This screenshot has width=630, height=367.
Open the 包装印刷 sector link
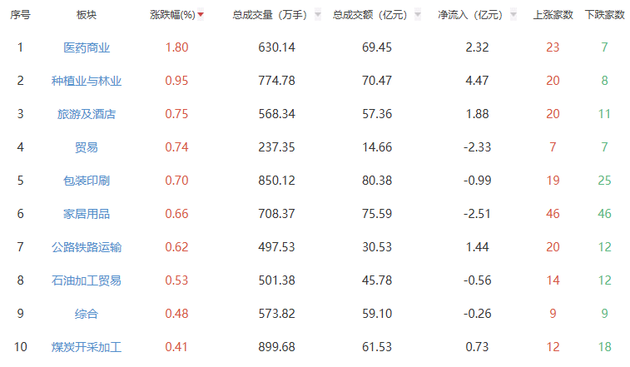(87, 181)
